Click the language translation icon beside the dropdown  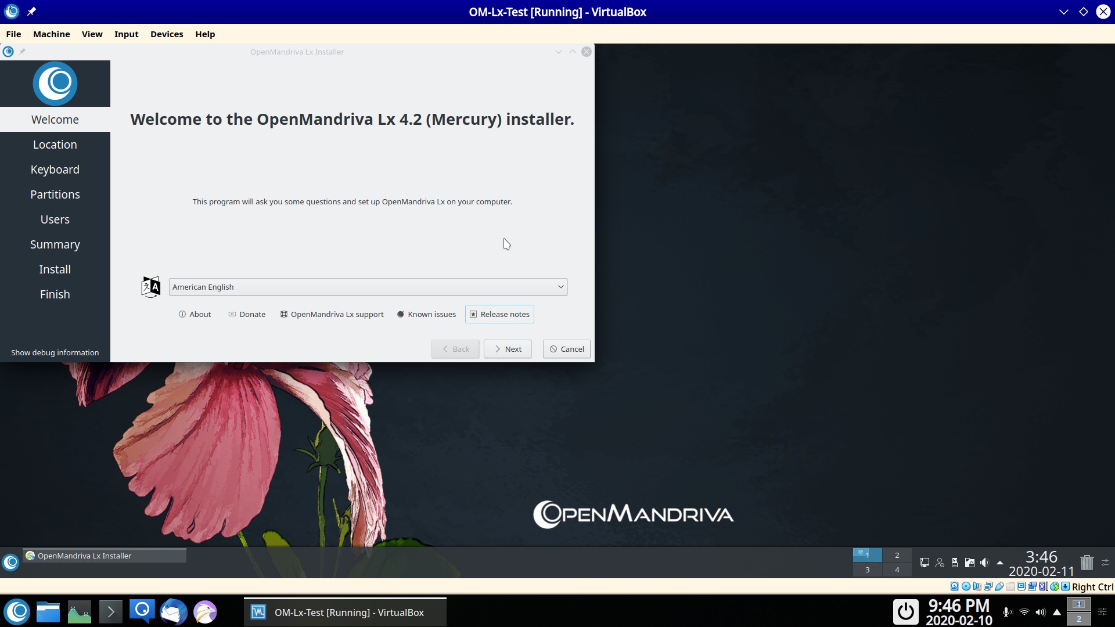tap(150, 287)
